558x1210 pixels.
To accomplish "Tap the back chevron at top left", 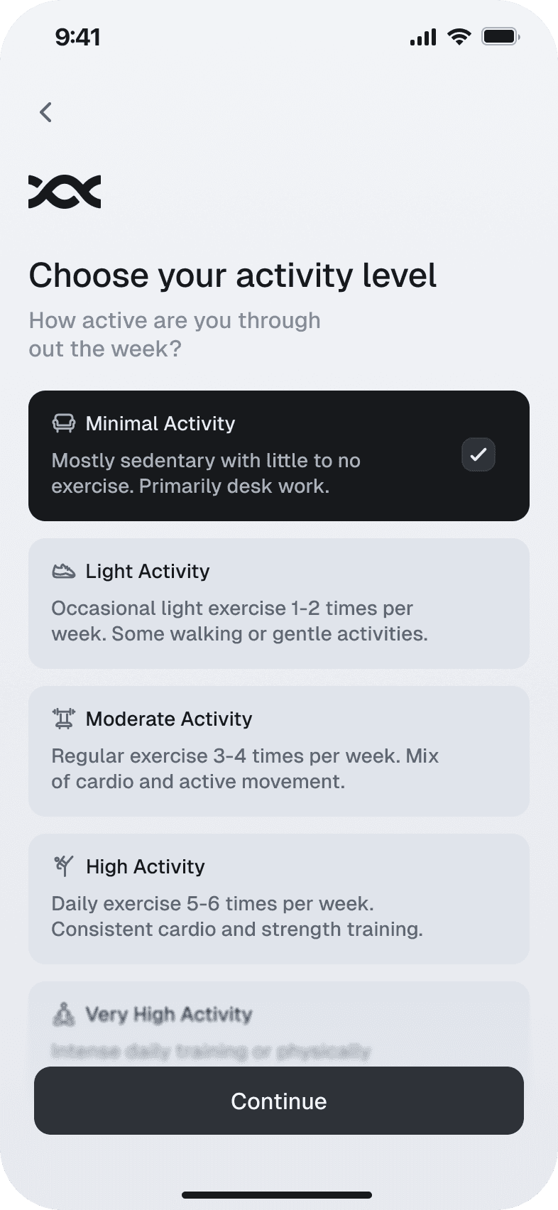I will [x=45, y=112].
